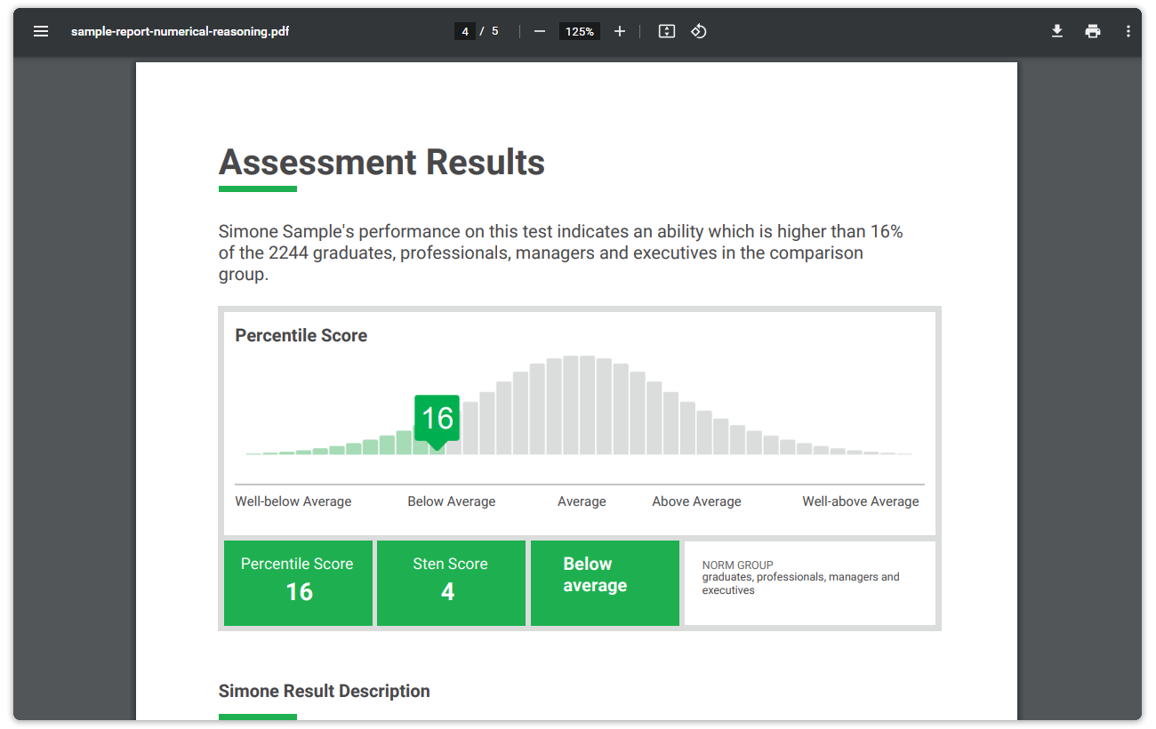Click the zoom in plus icon
The width and height of the screenshot is (1156, 729).
620,31
